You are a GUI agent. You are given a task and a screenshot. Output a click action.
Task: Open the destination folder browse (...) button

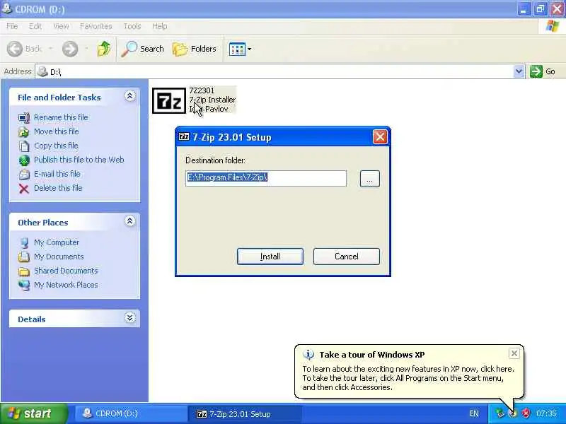point(369,179)
